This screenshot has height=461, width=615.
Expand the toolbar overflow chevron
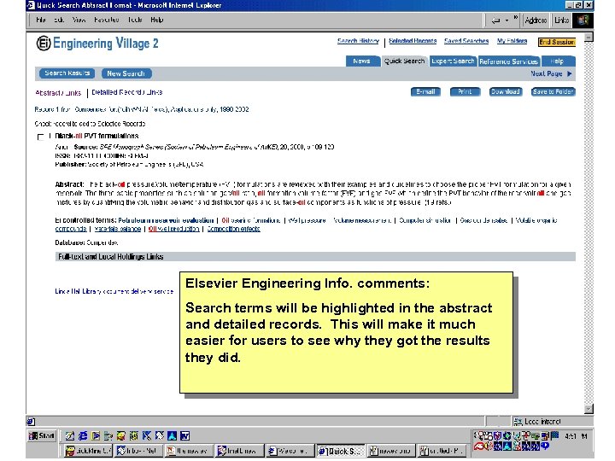point(515,18)
